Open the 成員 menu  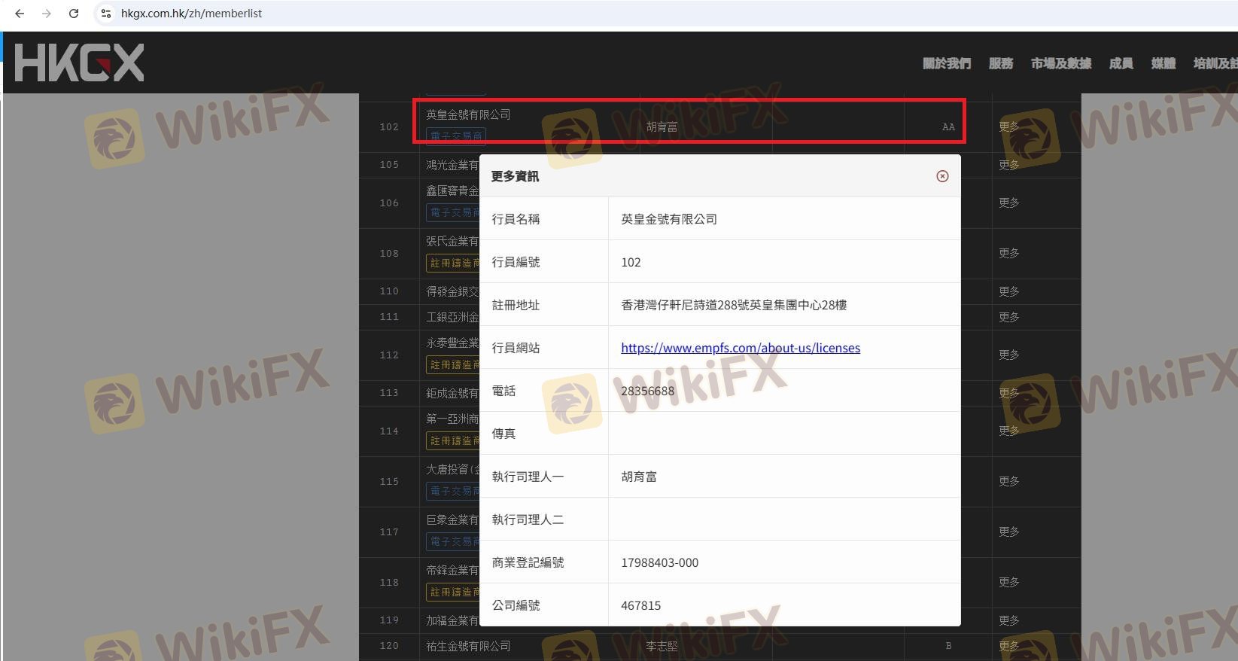click(1121, 63)
